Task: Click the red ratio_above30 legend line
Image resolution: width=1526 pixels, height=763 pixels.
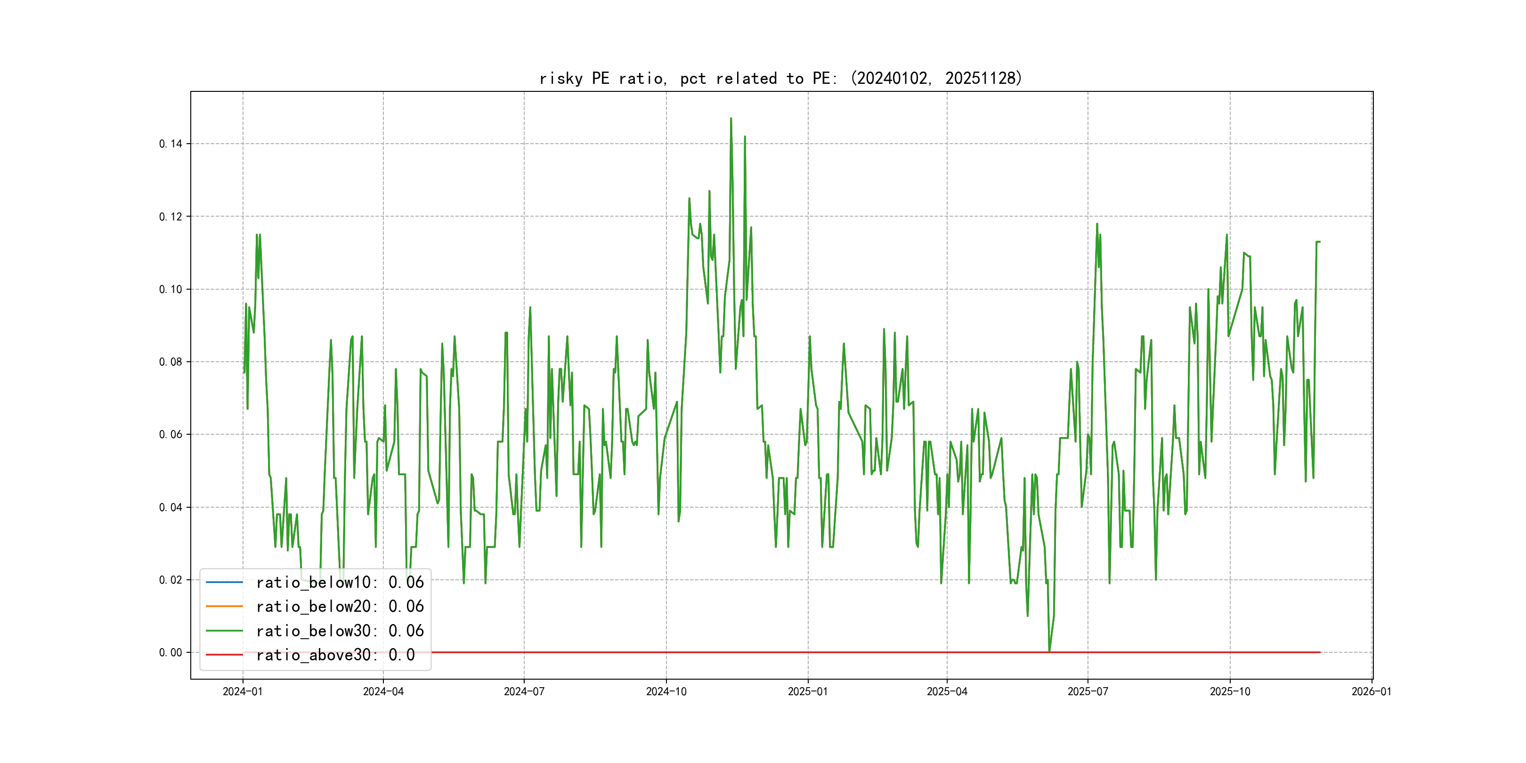Action: click(224, 655)
